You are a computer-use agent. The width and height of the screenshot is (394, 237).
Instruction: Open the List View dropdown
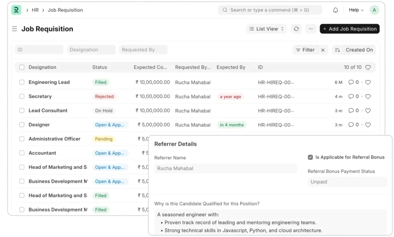click(266, 29)
